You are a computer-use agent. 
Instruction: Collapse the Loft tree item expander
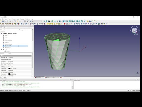(x=1, y=49)
